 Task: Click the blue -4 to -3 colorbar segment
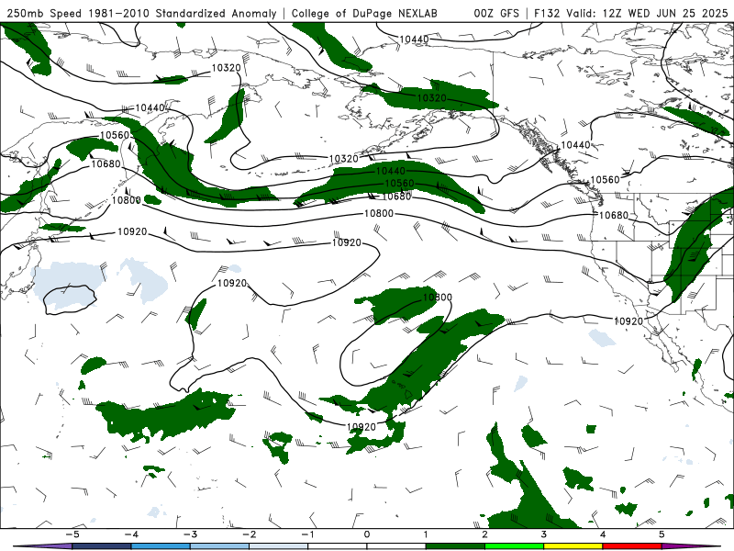point(161,546)
